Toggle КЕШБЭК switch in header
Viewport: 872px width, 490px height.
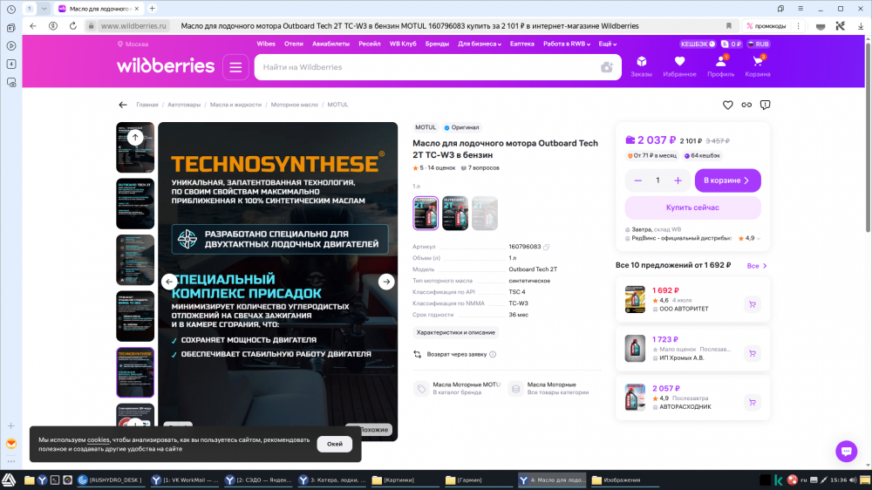click(698, 44)
